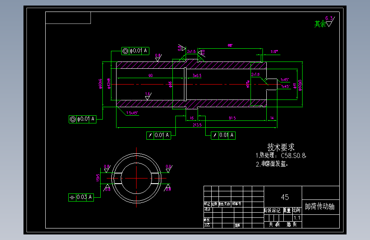Select the 90 bore depth dimension
Image resolution: width=370 pixels, height=240 pixels.
(150, 76)
